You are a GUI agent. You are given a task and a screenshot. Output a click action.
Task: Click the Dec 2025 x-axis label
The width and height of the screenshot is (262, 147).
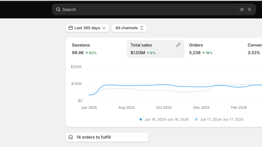point(201,107)
